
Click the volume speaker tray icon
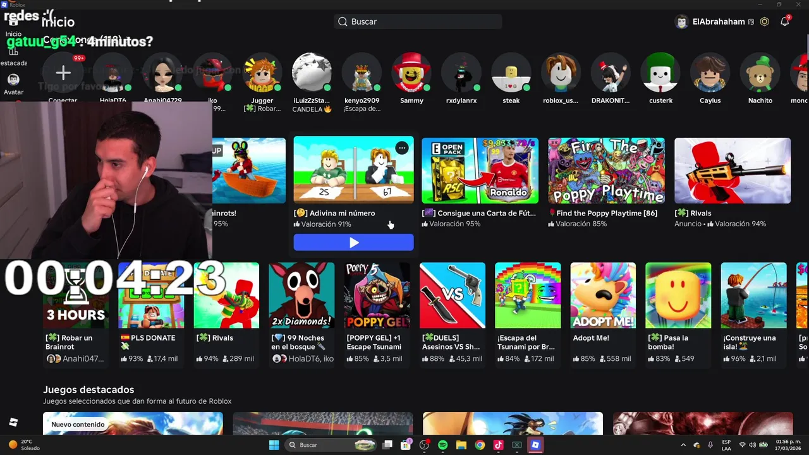click(752, 445)
